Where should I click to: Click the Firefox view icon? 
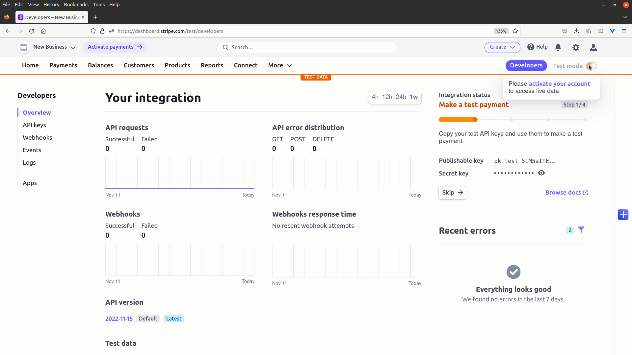pyautogui.click(x=7, y=17)
